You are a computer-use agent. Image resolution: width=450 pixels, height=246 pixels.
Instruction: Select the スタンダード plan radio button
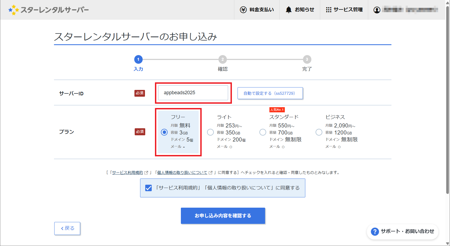(x=263, y=132)
